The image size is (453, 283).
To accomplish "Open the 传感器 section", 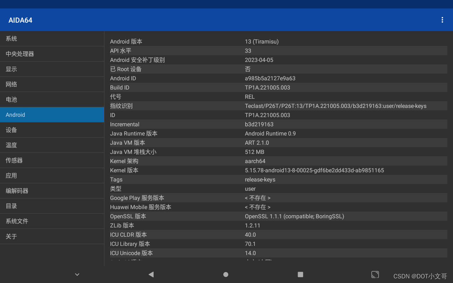I will click(x=52, y=160).
